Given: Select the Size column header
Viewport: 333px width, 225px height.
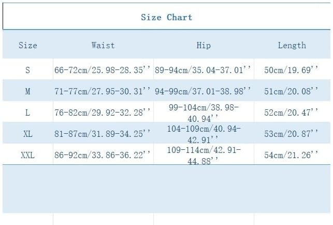Looking at the screenshot, I should tap(28, 45).
